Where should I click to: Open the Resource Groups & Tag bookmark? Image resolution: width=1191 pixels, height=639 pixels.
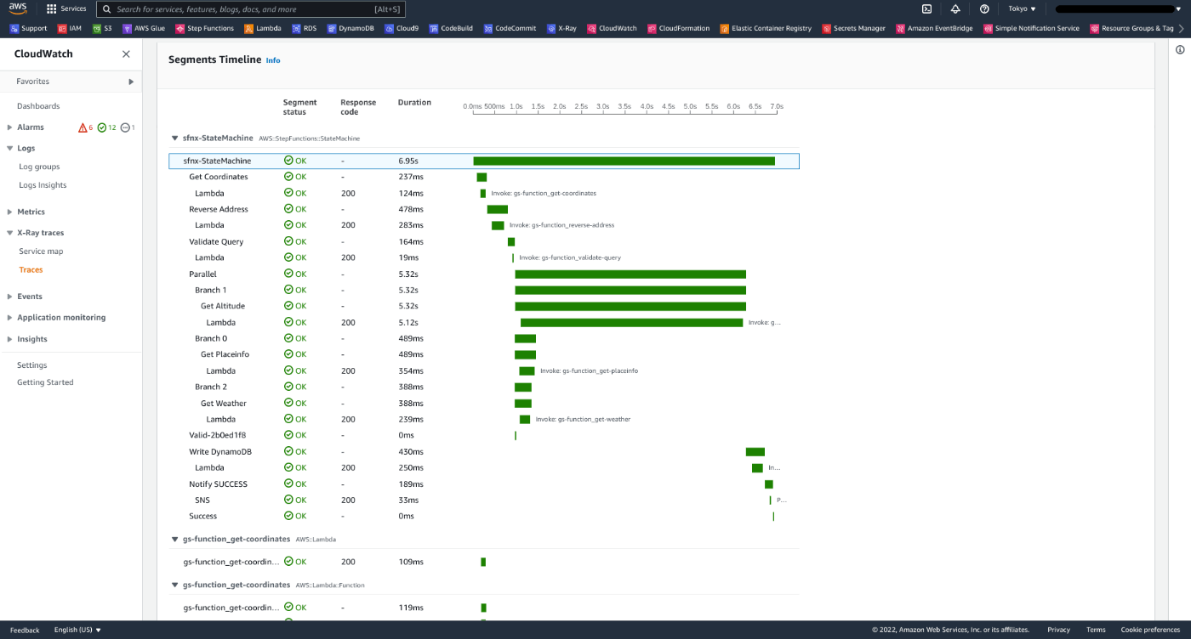tap(1132, 28)
